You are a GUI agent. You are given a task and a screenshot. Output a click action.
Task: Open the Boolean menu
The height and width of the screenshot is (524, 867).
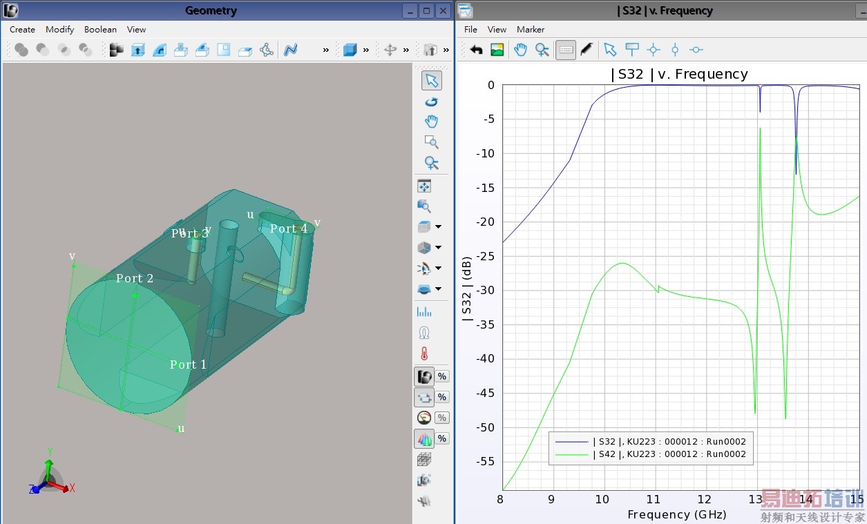pos(100,30)
